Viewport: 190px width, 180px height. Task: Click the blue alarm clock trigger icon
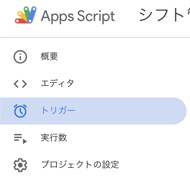20,111
